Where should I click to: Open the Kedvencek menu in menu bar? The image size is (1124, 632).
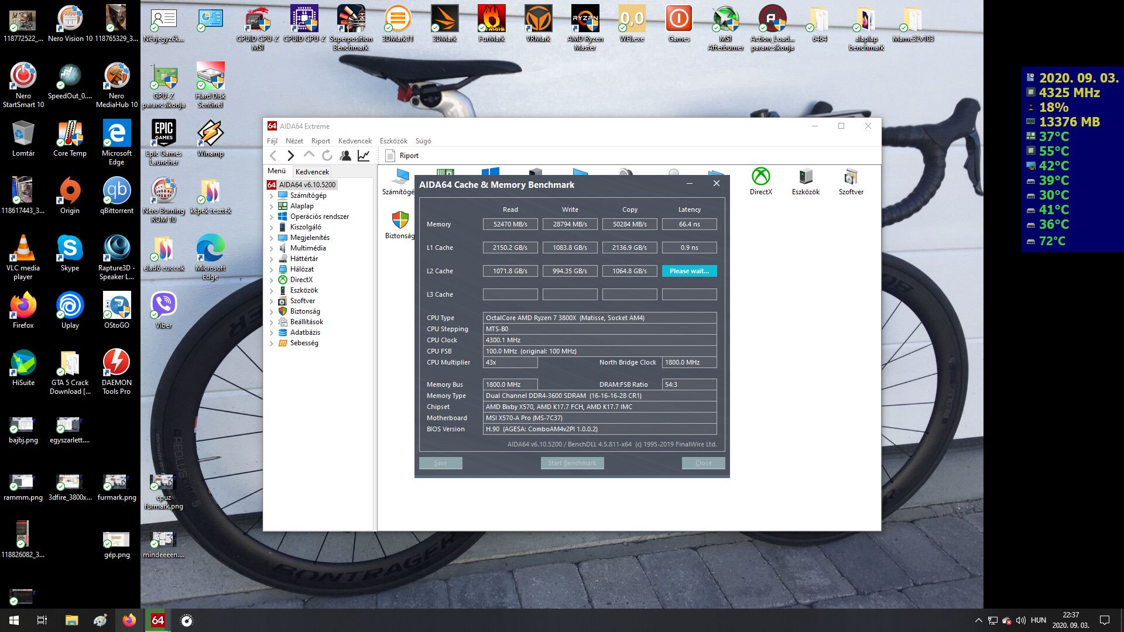click(355, 141)
